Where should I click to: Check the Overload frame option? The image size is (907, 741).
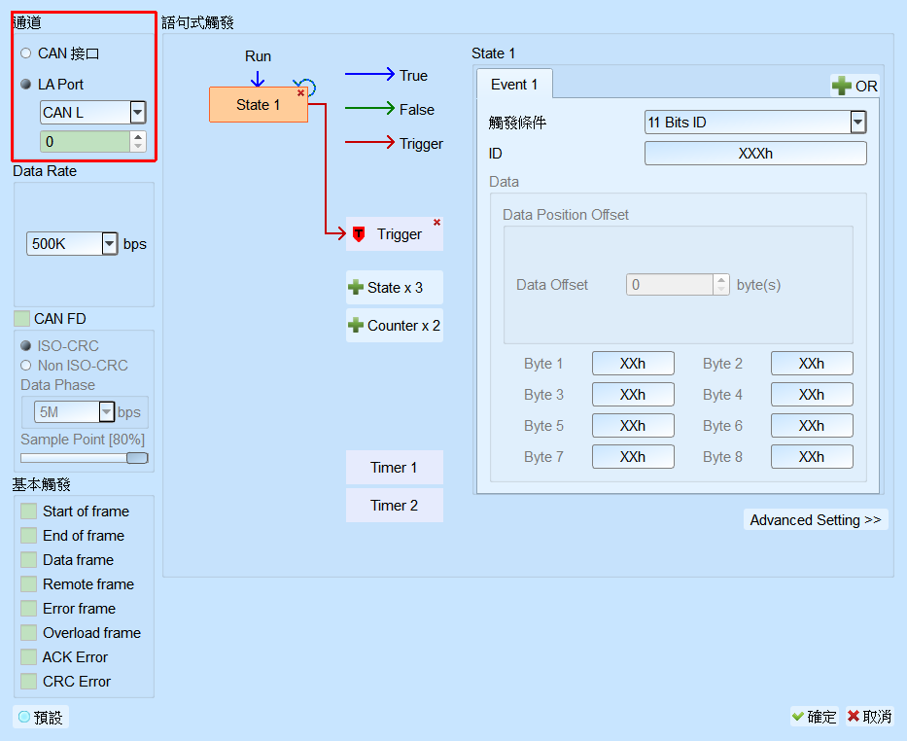pyautogui.click(x=28, y=633)
